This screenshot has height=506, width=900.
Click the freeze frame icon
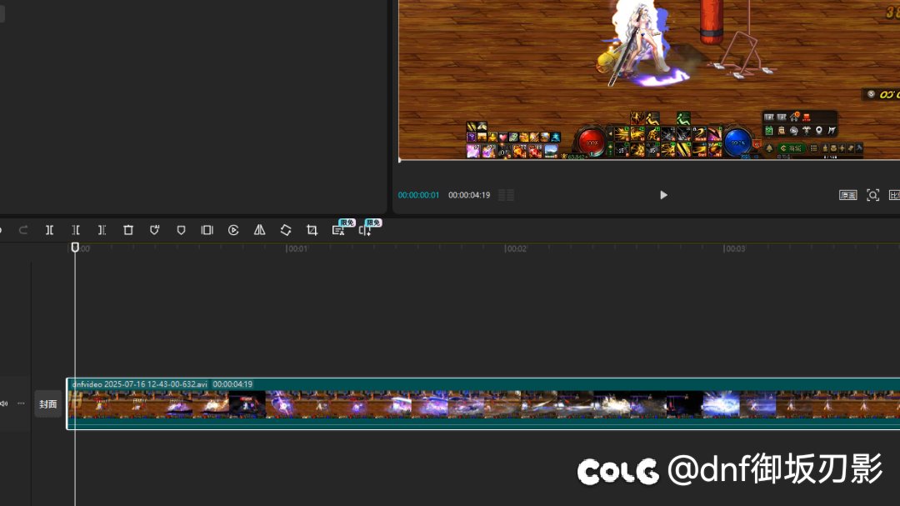(207, 230)
